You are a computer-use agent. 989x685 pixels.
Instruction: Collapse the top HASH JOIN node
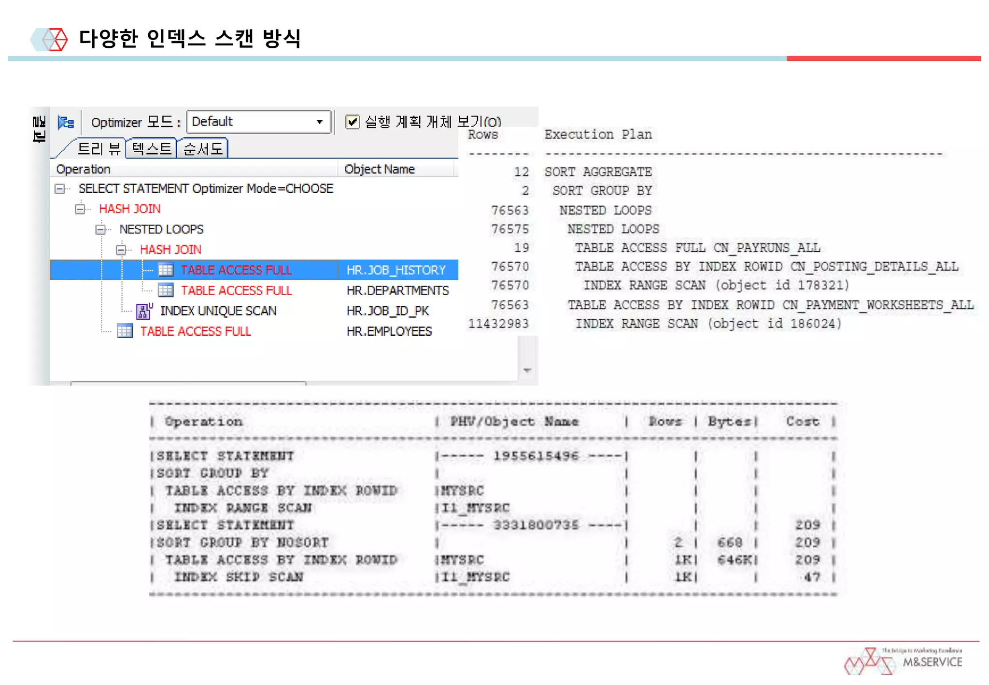(x=80, y=209)
